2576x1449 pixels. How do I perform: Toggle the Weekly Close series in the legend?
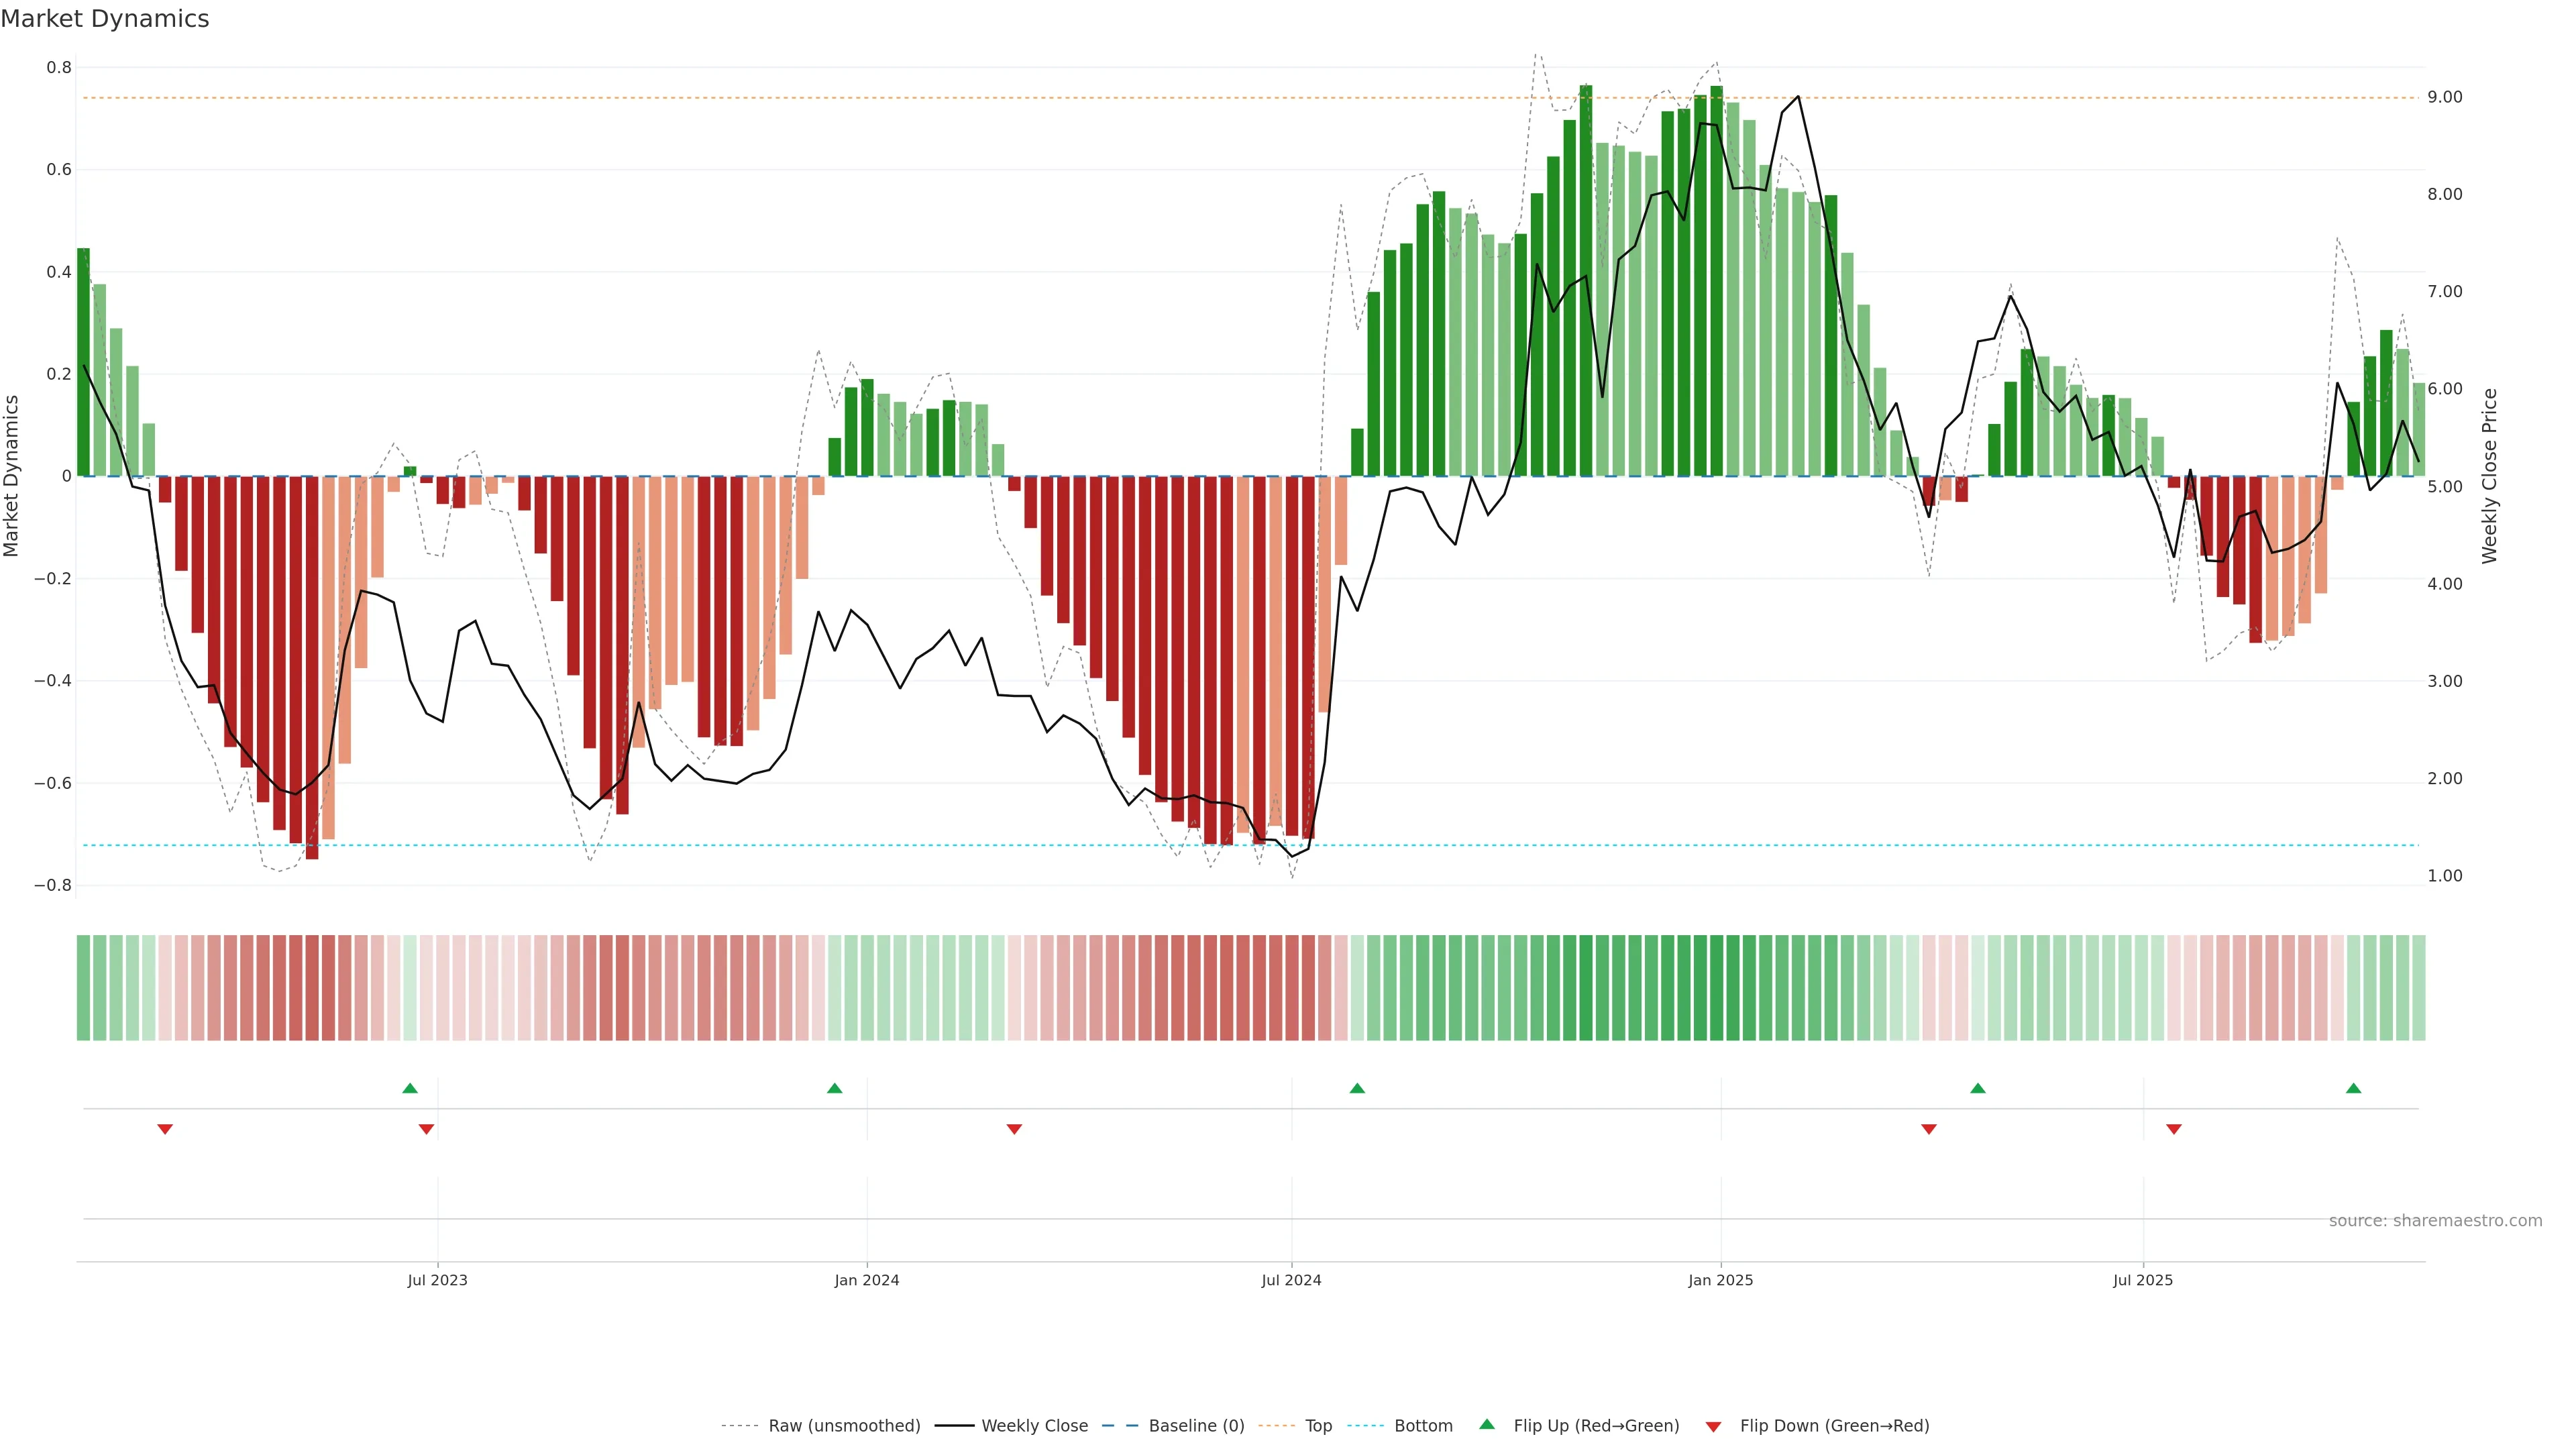tap(1034, 1426)
